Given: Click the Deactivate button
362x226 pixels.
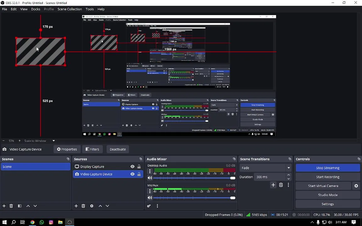Looking at the screenshot, I should [x=118, y=149].
